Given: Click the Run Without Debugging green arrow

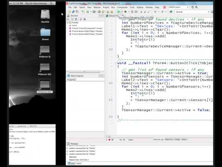Looking at the screenshot, I should click(119, 12).
